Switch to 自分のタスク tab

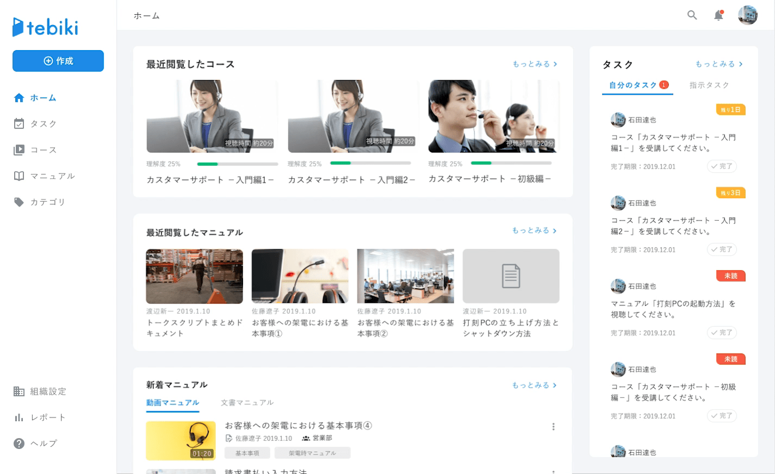638,85
